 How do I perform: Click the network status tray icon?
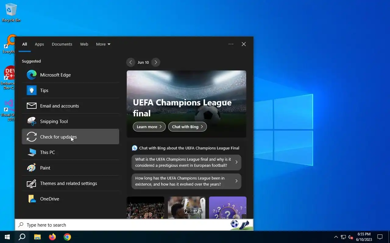point(343,237)
